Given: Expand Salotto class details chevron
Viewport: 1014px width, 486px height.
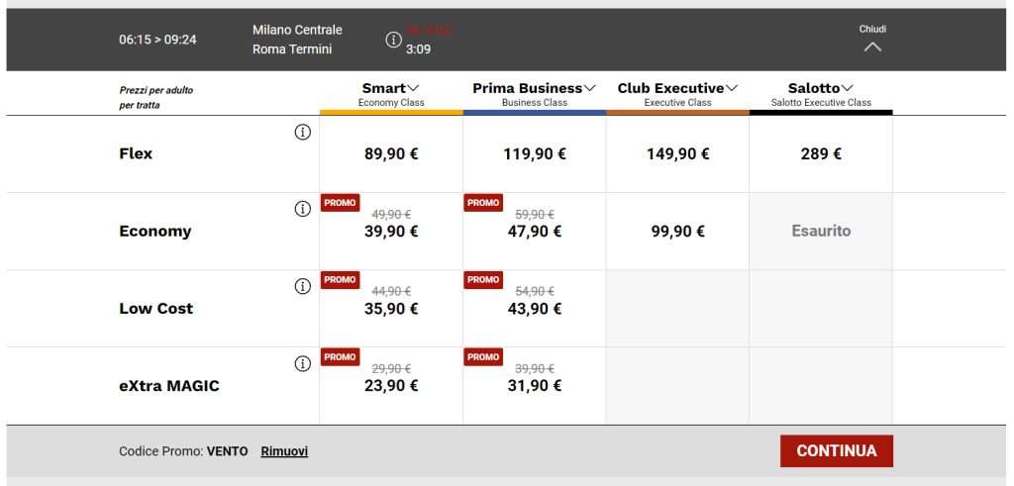Looking at the screenshot, I should (848, 88).
